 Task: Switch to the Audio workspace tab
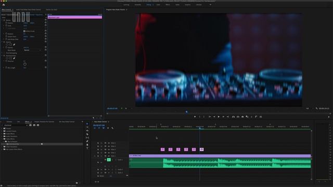click(x=177, y=5)
